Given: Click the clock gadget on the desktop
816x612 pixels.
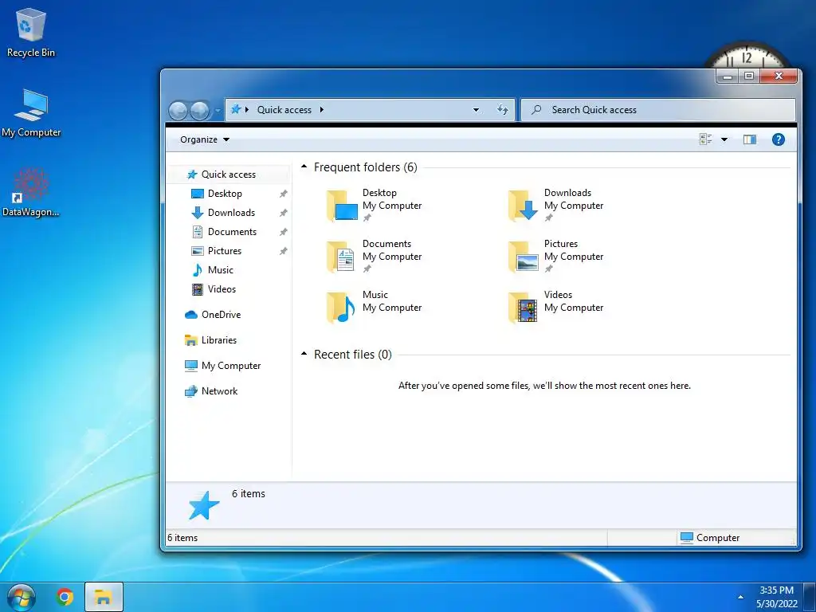Looking at the screenshot, I should coord(747,56).
